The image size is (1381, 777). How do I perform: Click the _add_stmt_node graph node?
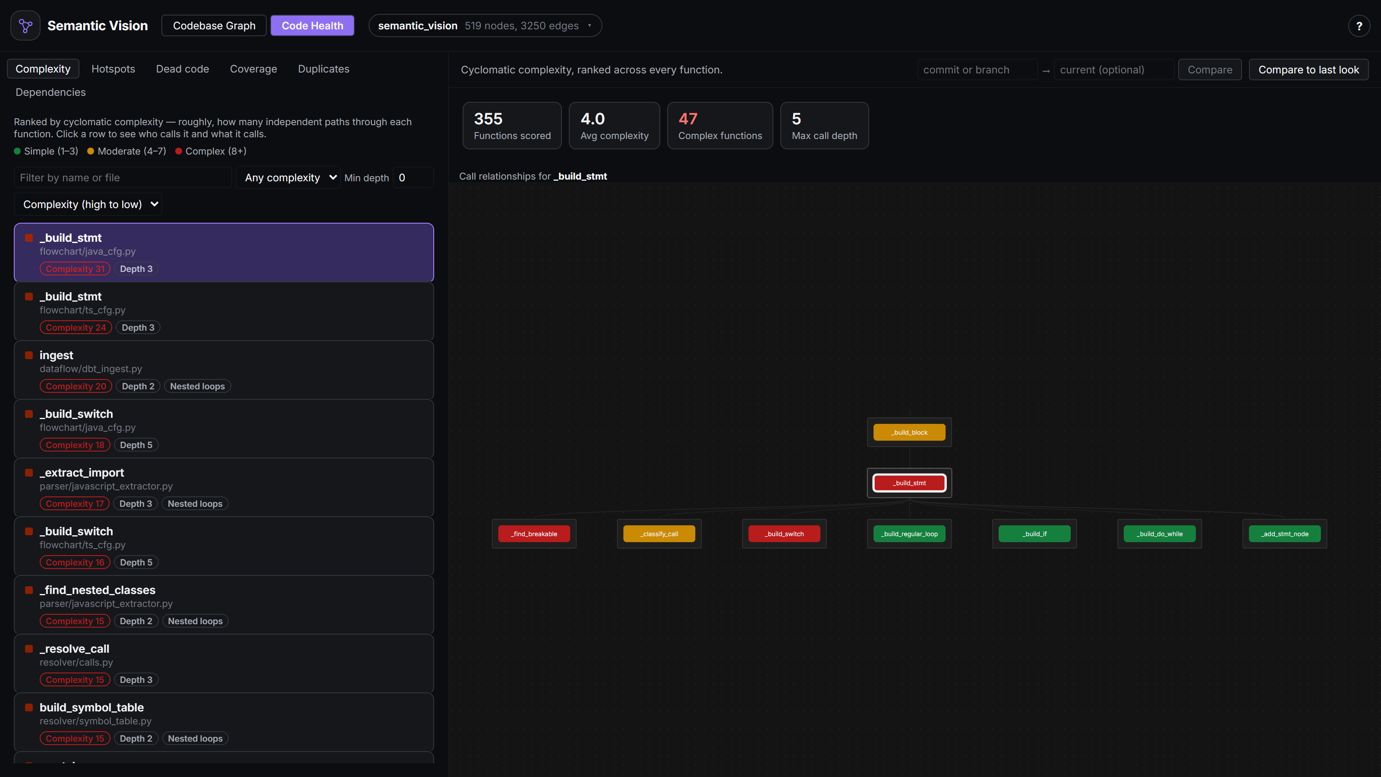pyautogui.click(x=1284, y=534)
